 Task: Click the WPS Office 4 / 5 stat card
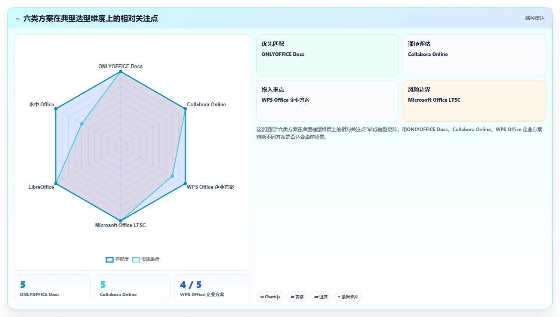(x=213, y=288)
